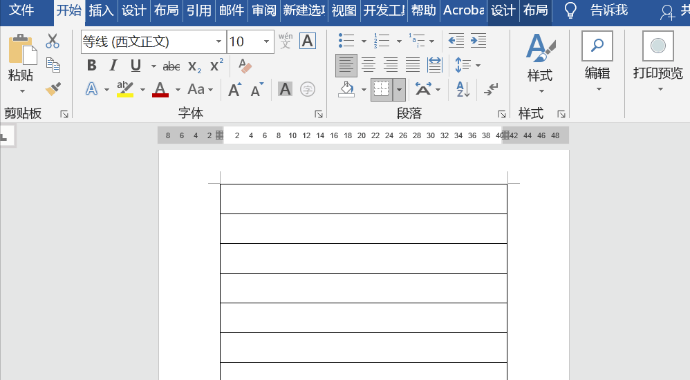Switch to the 邮件 (Mailings) tab
This screenshot has width=690, height=380.
tap(232, 10)
